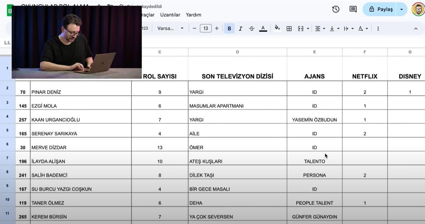
Task: Select column F header
Action: coord(365,52)
